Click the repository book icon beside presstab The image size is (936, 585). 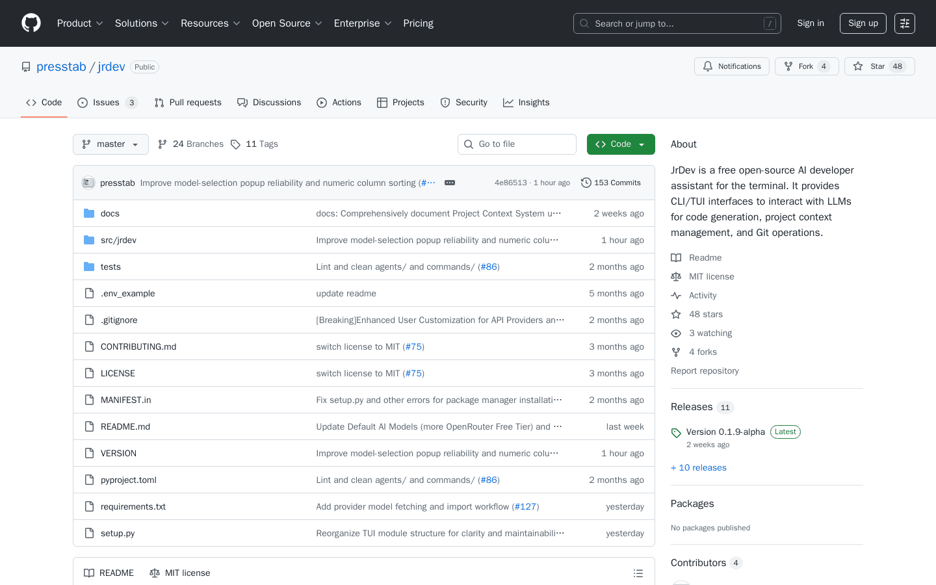click(25, 66)
